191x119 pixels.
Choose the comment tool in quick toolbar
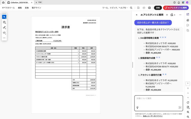(x=4, y=22)
